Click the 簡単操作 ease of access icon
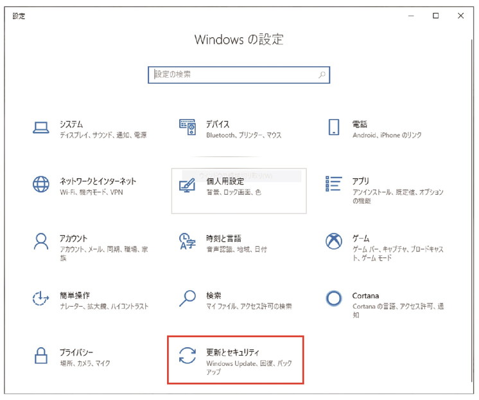Viewport: 479px width, 400px height. 41,298
